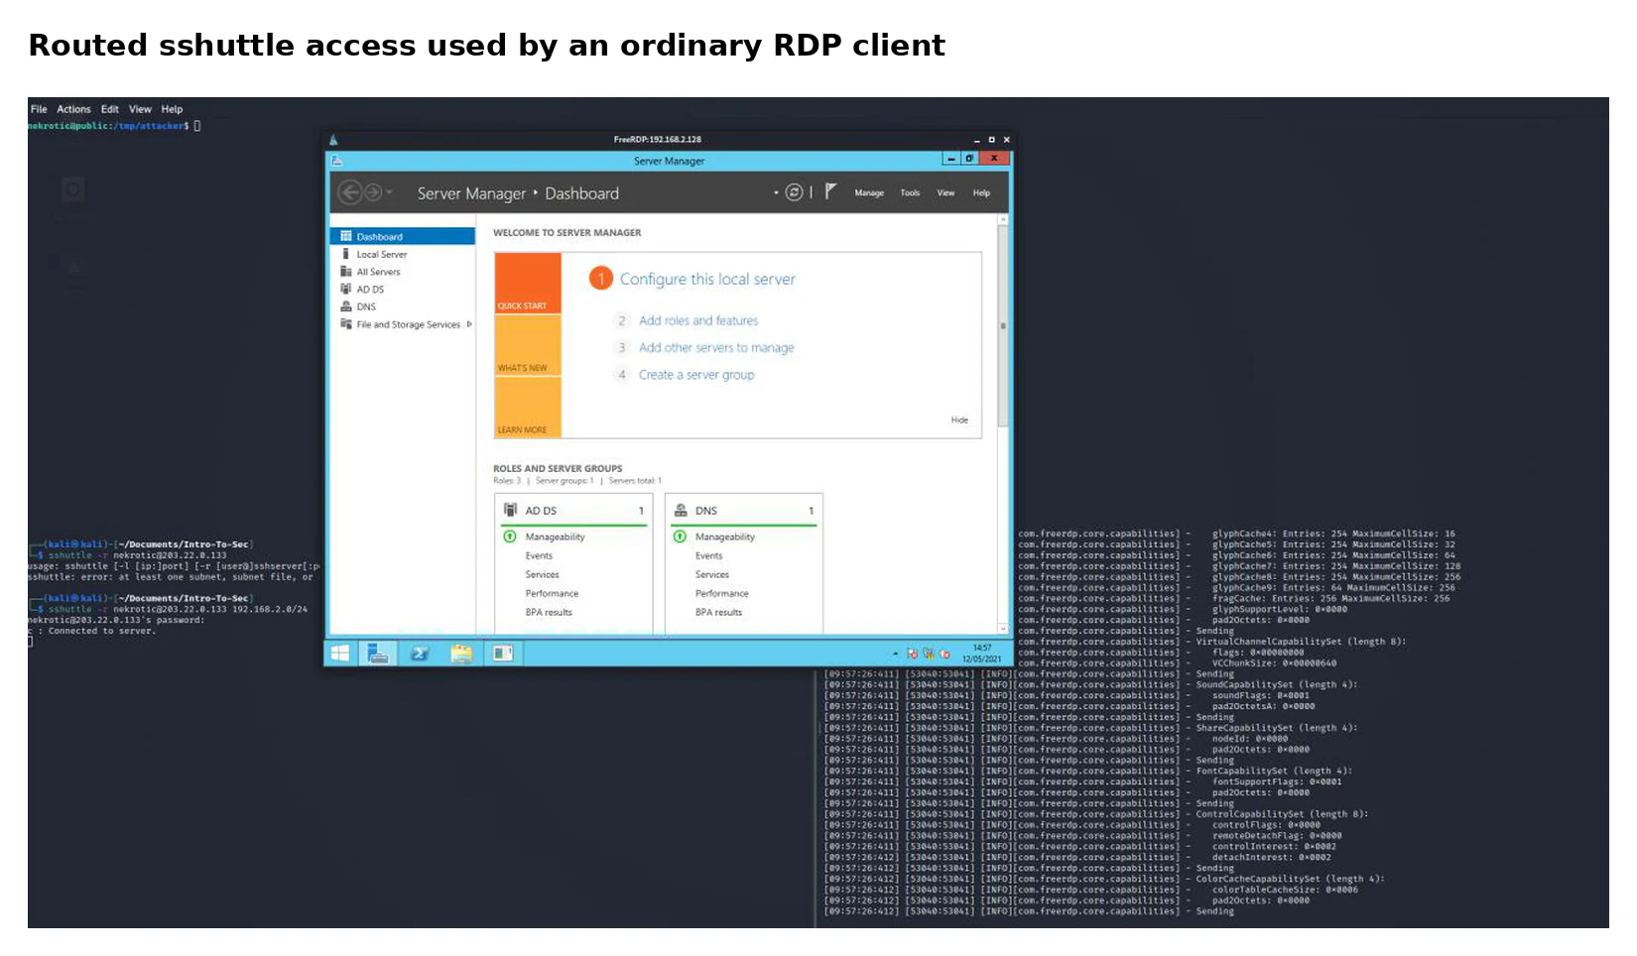Click the DNS role tile header
Image resolution: width=1637 pixels, height=956 pixels.
coord(744,510)
